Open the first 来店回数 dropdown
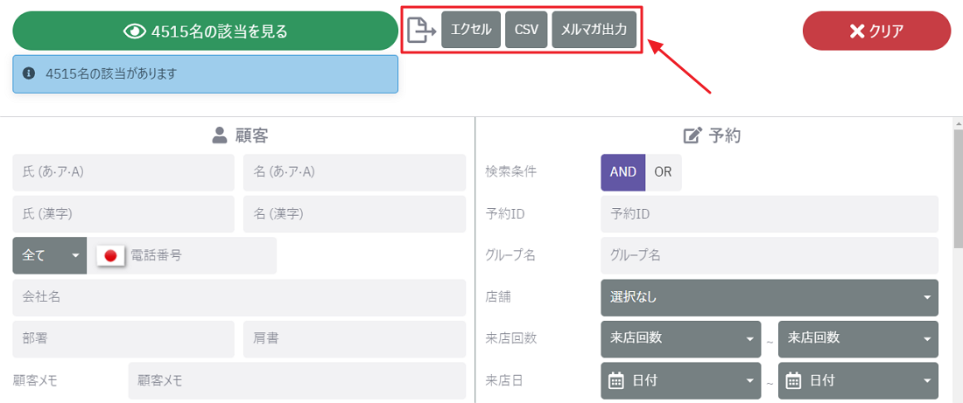This screenshot has width=963, height=403. tap(680, 338)
